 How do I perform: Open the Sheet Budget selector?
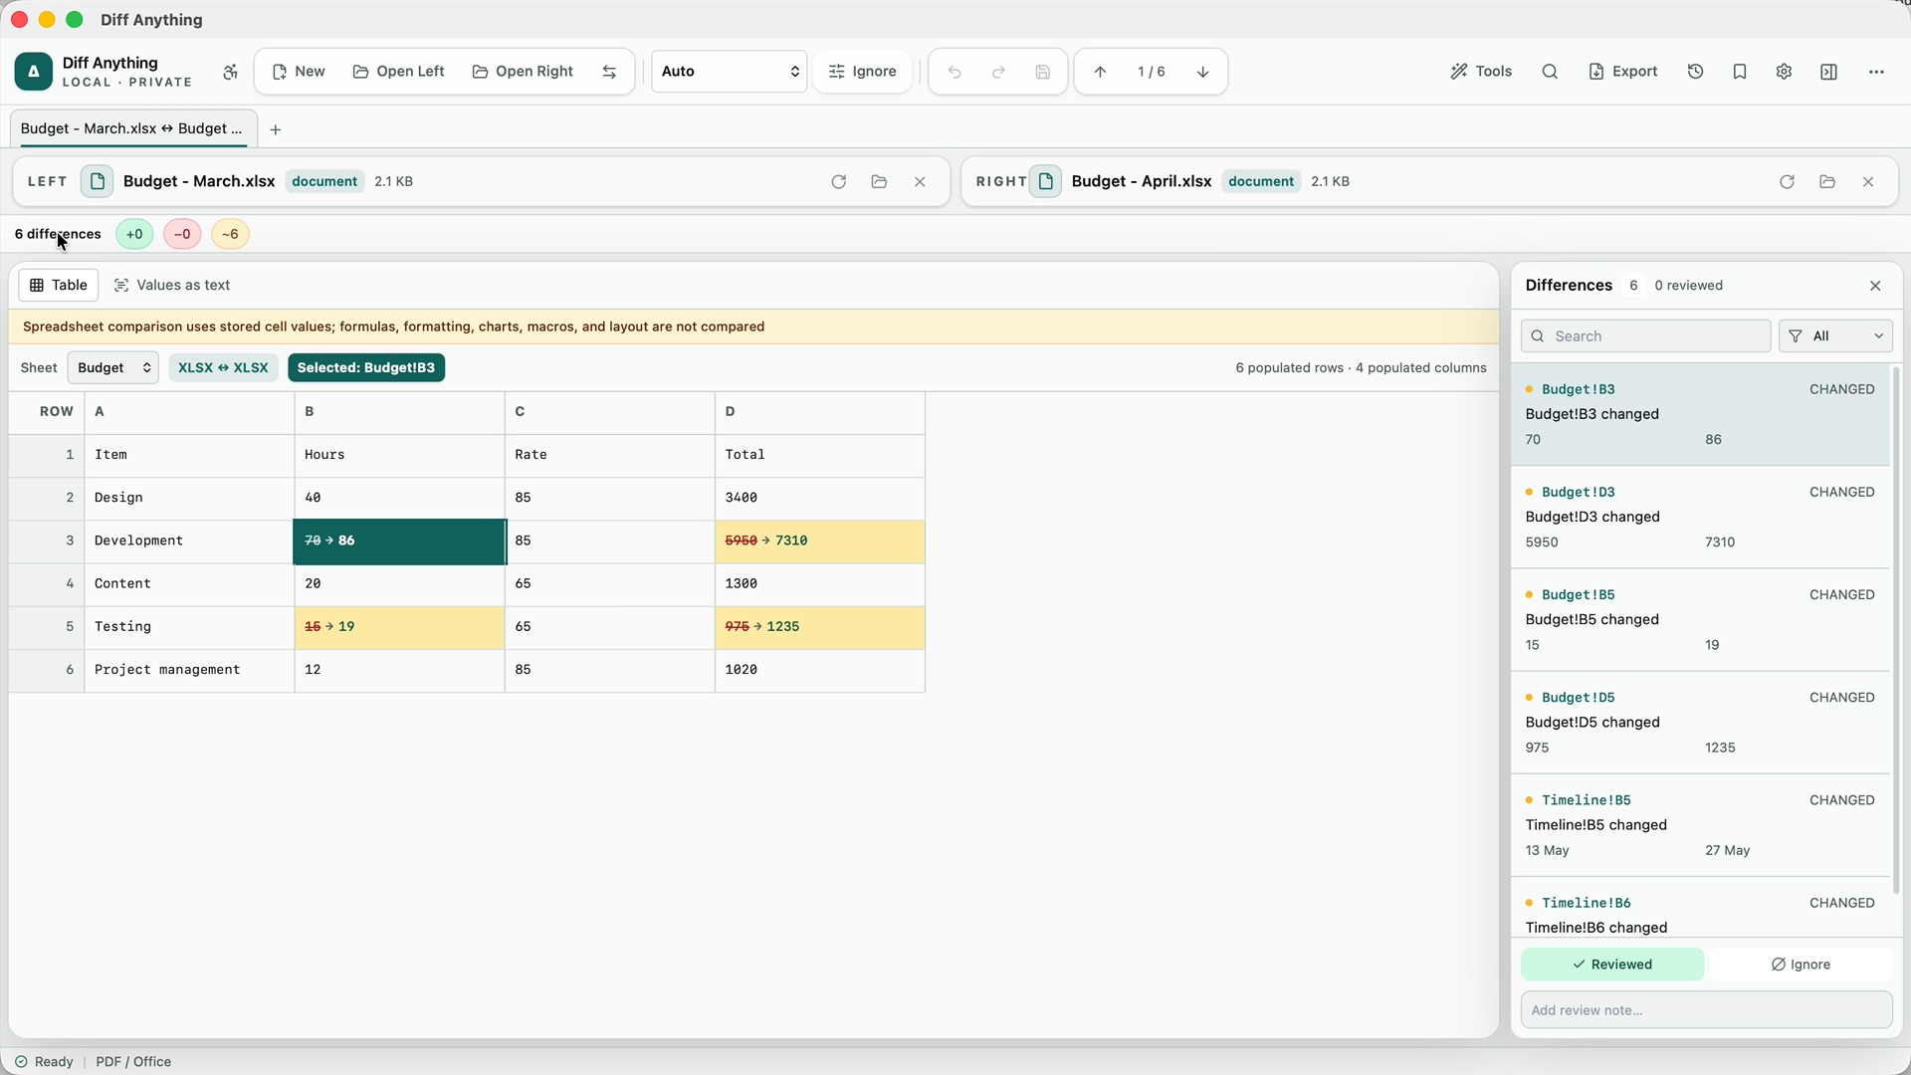pos(113,367)
